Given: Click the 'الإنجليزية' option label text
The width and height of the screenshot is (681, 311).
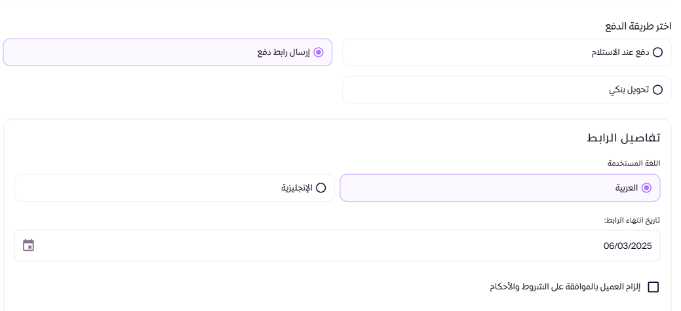Looking at the screenshot, I should [x=297, y=189].
